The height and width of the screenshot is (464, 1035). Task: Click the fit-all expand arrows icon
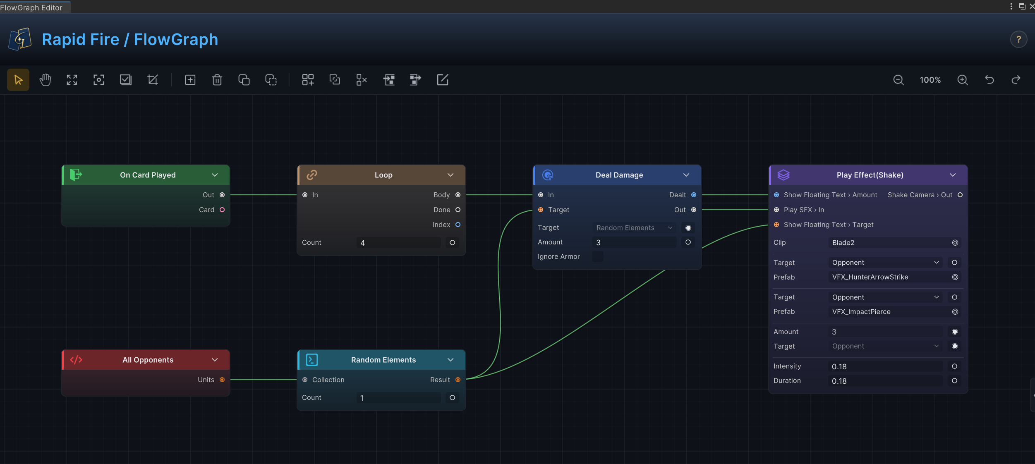click(72, 80)
